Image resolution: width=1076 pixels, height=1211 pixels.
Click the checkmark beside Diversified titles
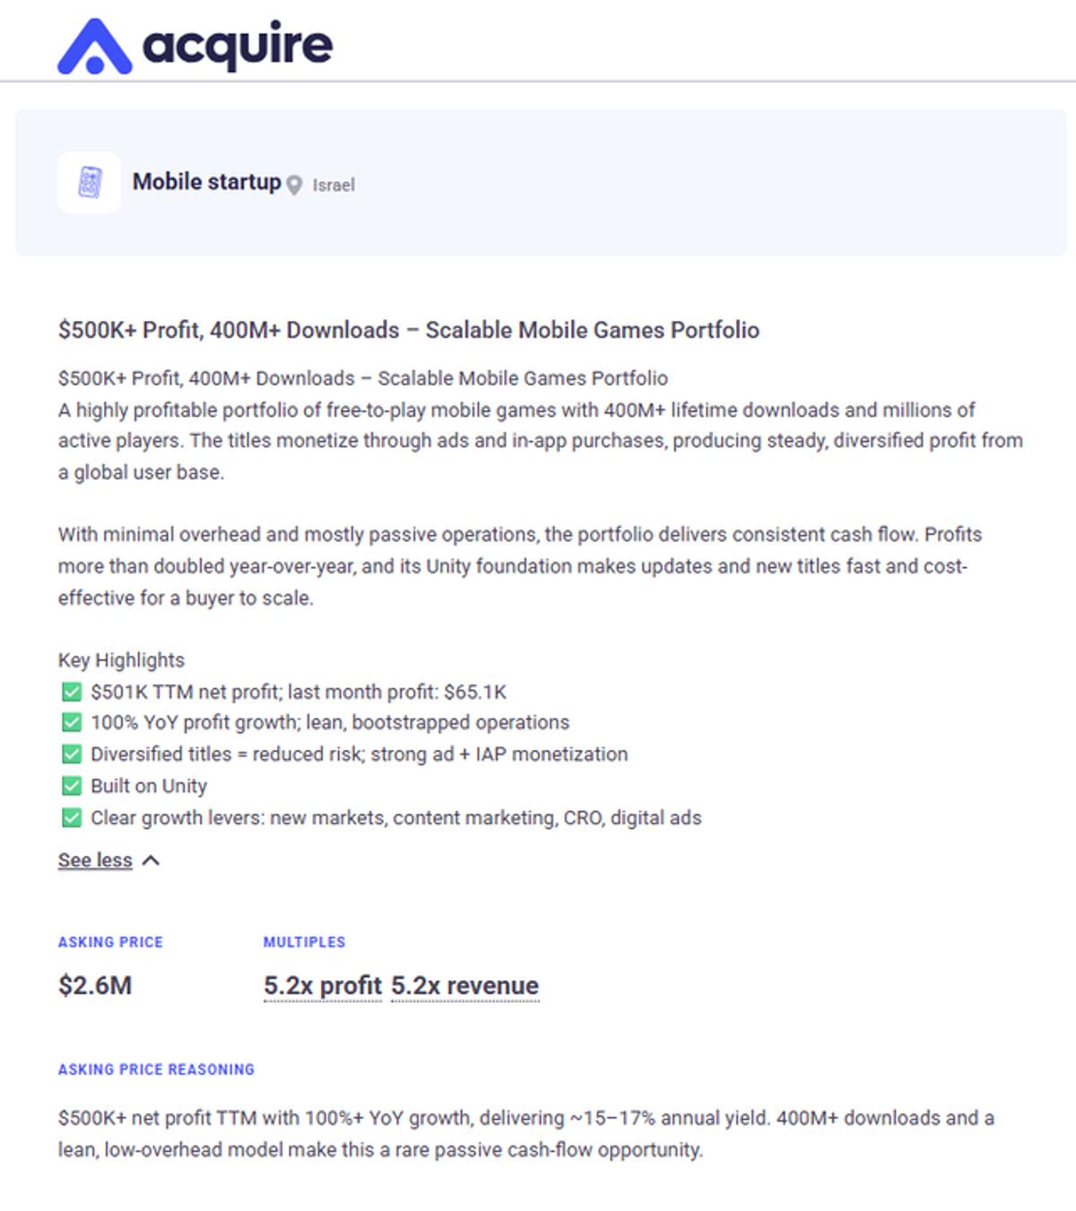tap(72, 754)
